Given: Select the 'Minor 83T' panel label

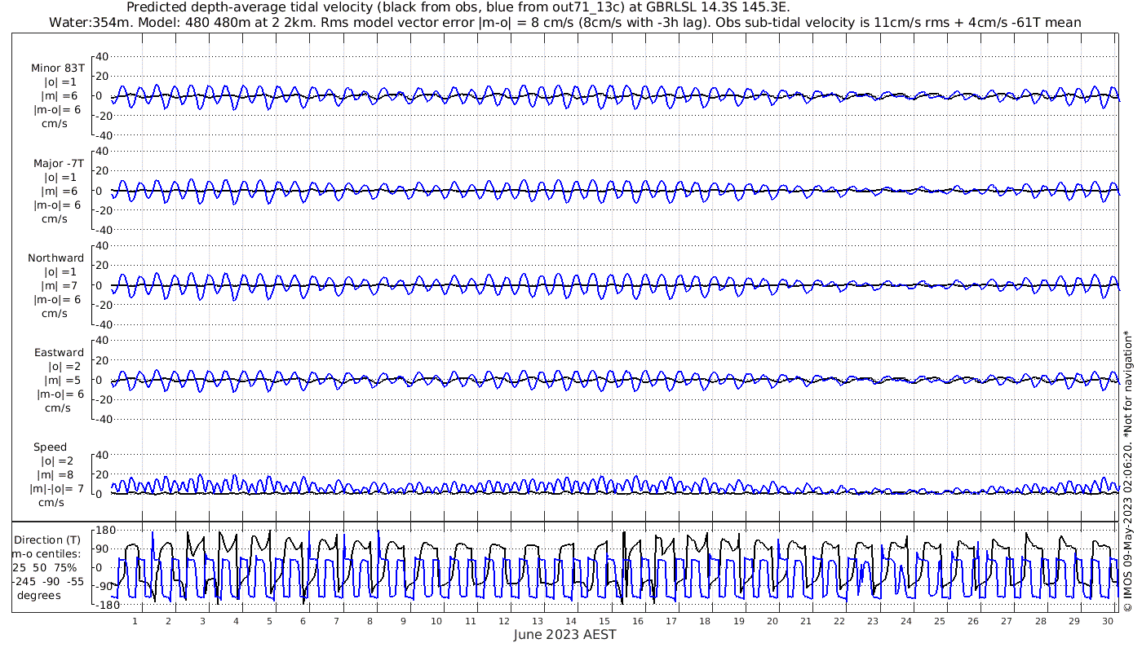Looking at the screenshot, I should click(57, 68).
